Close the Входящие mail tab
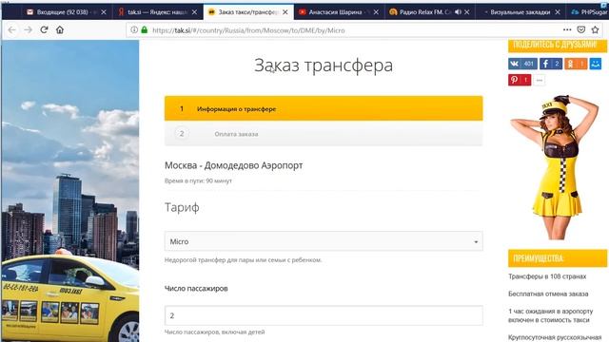This screenshot has height=342, width=609. (104, 12)
